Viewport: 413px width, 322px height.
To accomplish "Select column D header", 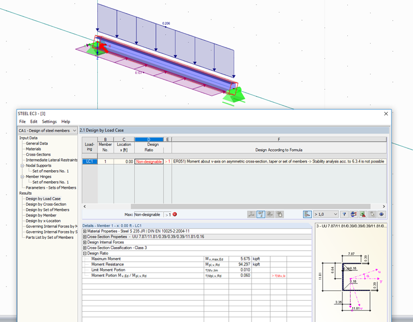I will pos(149,139).
